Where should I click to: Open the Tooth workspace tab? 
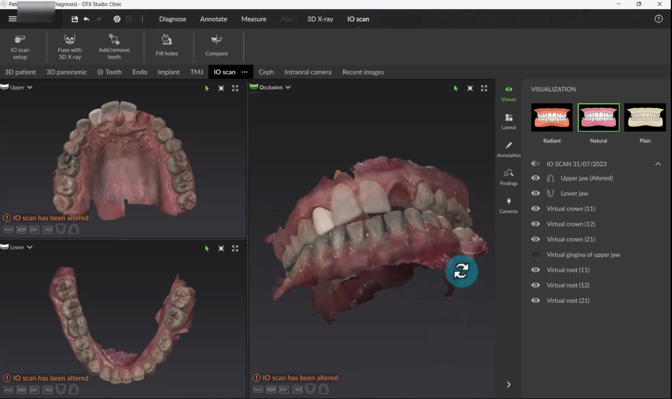pos(110,72)
